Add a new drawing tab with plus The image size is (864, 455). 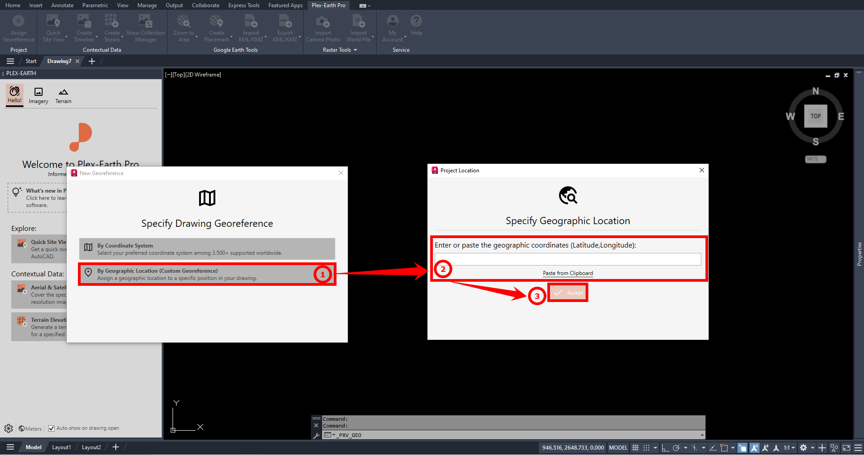tap(92, 61)
